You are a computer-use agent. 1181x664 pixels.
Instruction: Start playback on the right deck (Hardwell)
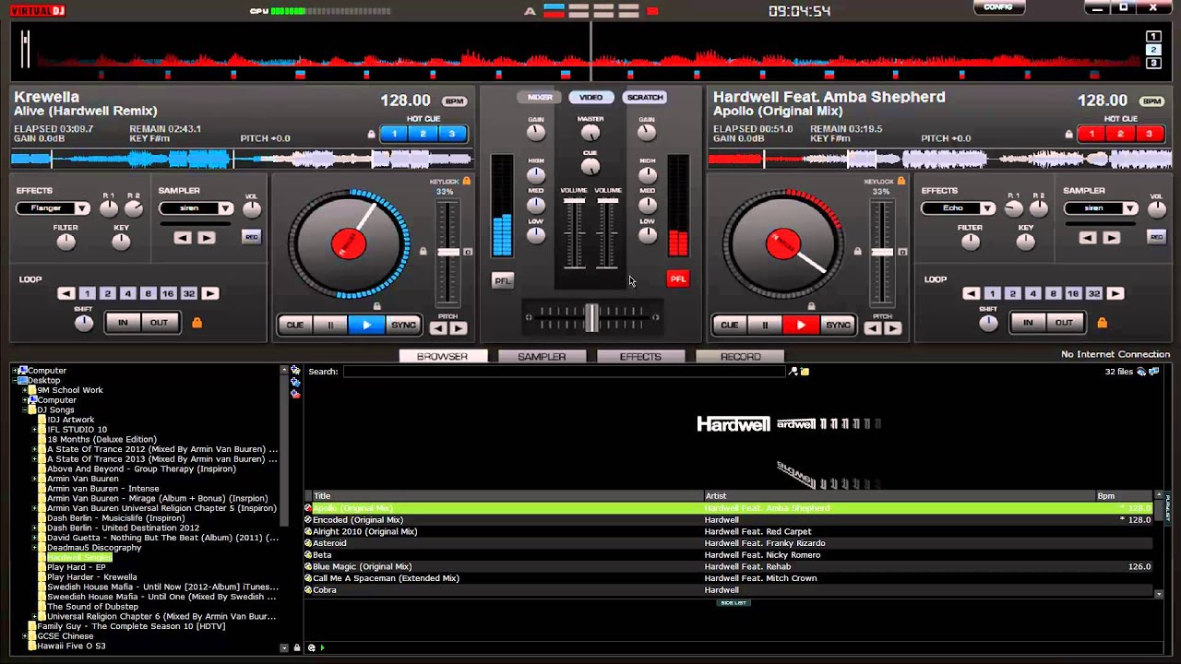(801, 325)
